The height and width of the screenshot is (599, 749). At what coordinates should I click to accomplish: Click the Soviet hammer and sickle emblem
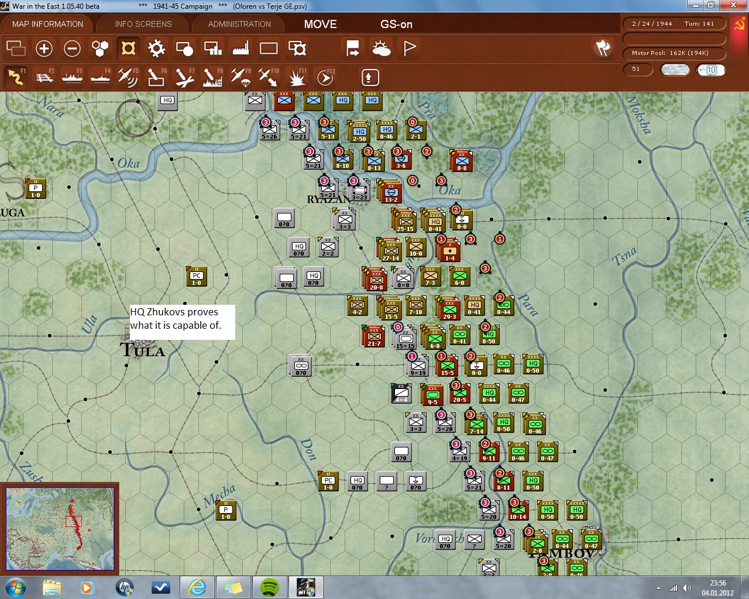click(740, 25)
